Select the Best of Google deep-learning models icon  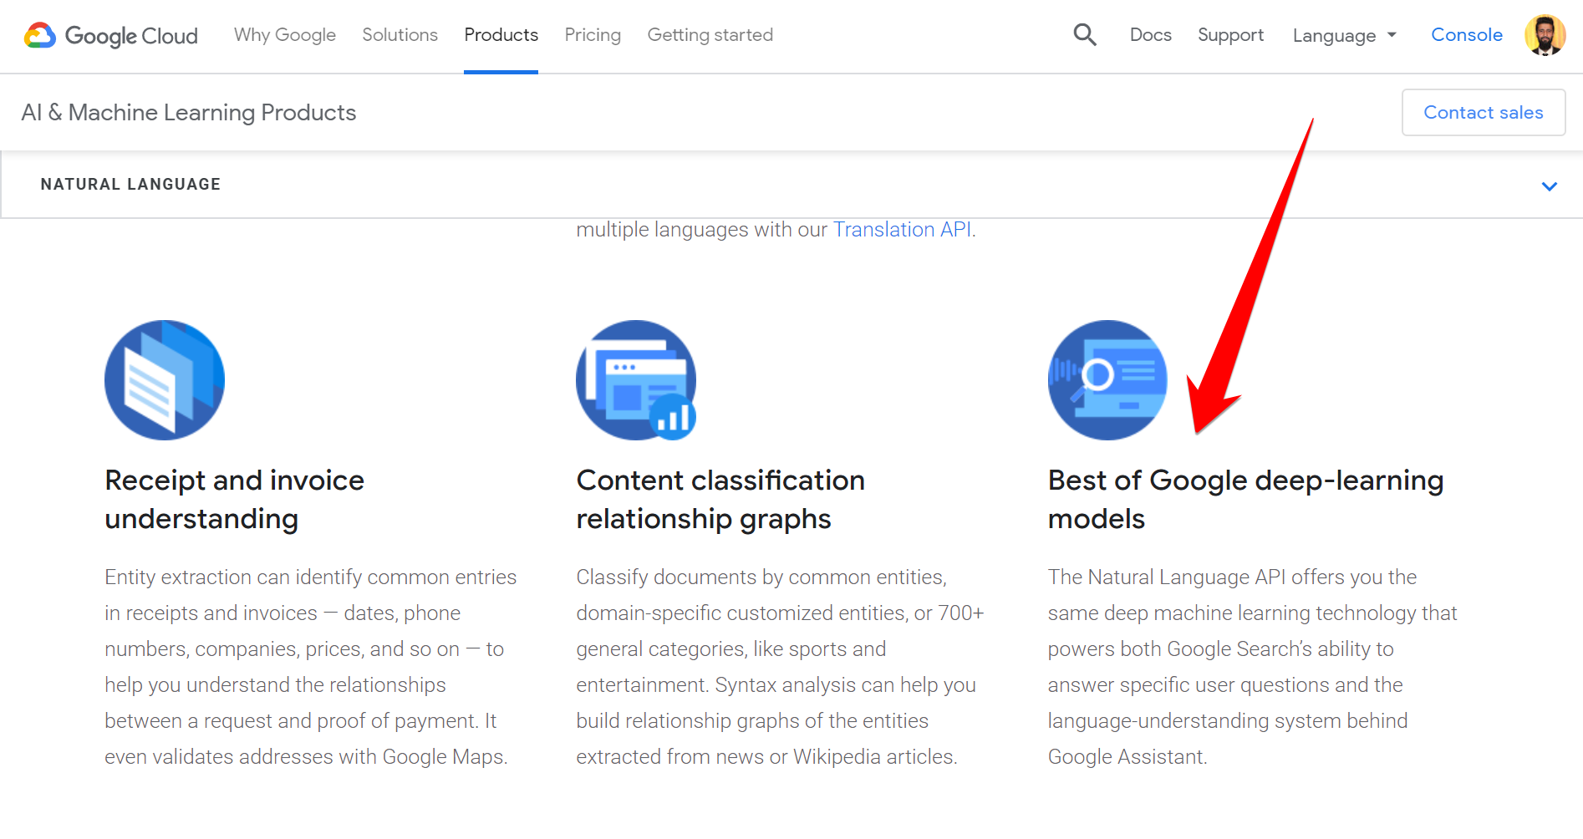pos(1107,380)
